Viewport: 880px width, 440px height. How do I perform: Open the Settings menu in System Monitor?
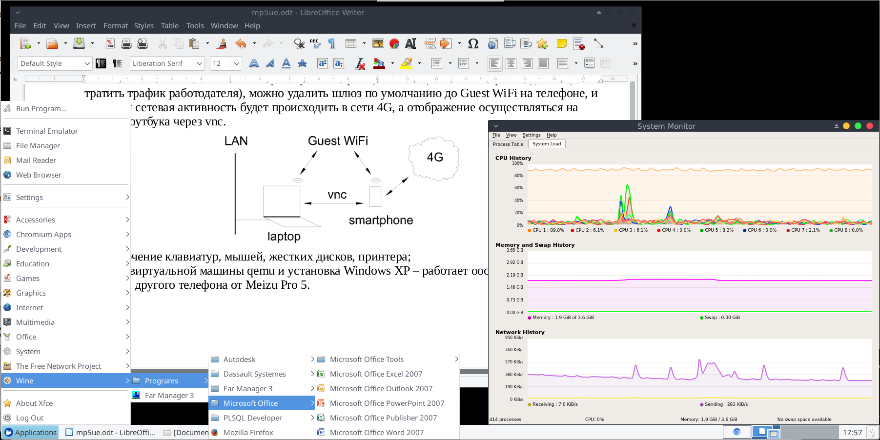tap(532, 135)
